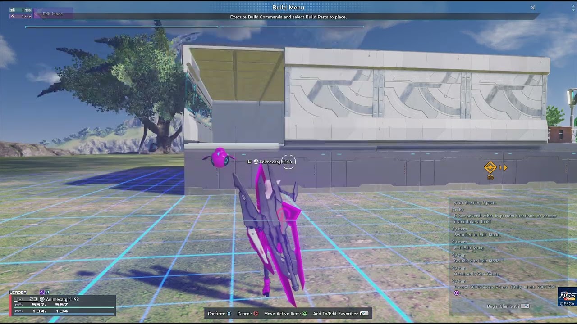The image size is (577, 324).
Task: Click the Animecatgirl198 name in party panel
Action: pos(62,299)
